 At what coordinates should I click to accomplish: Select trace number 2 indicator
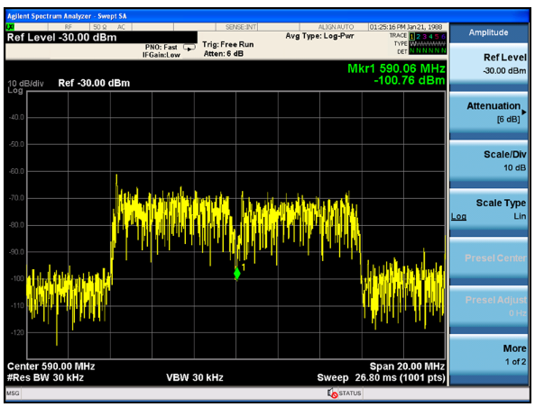coord(418,36)
